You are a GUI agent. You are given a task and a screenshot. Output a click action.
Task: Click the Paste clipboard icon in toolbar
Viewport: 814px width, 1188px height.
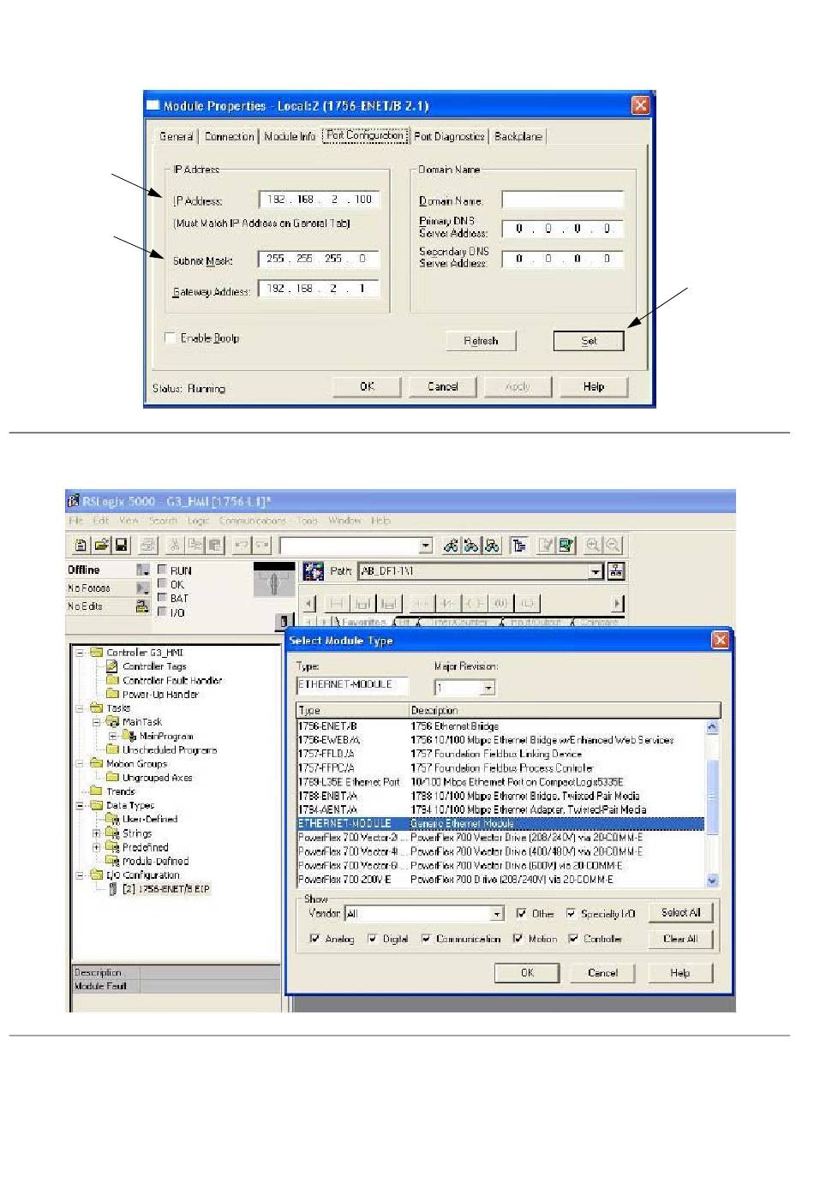[215, 546]
